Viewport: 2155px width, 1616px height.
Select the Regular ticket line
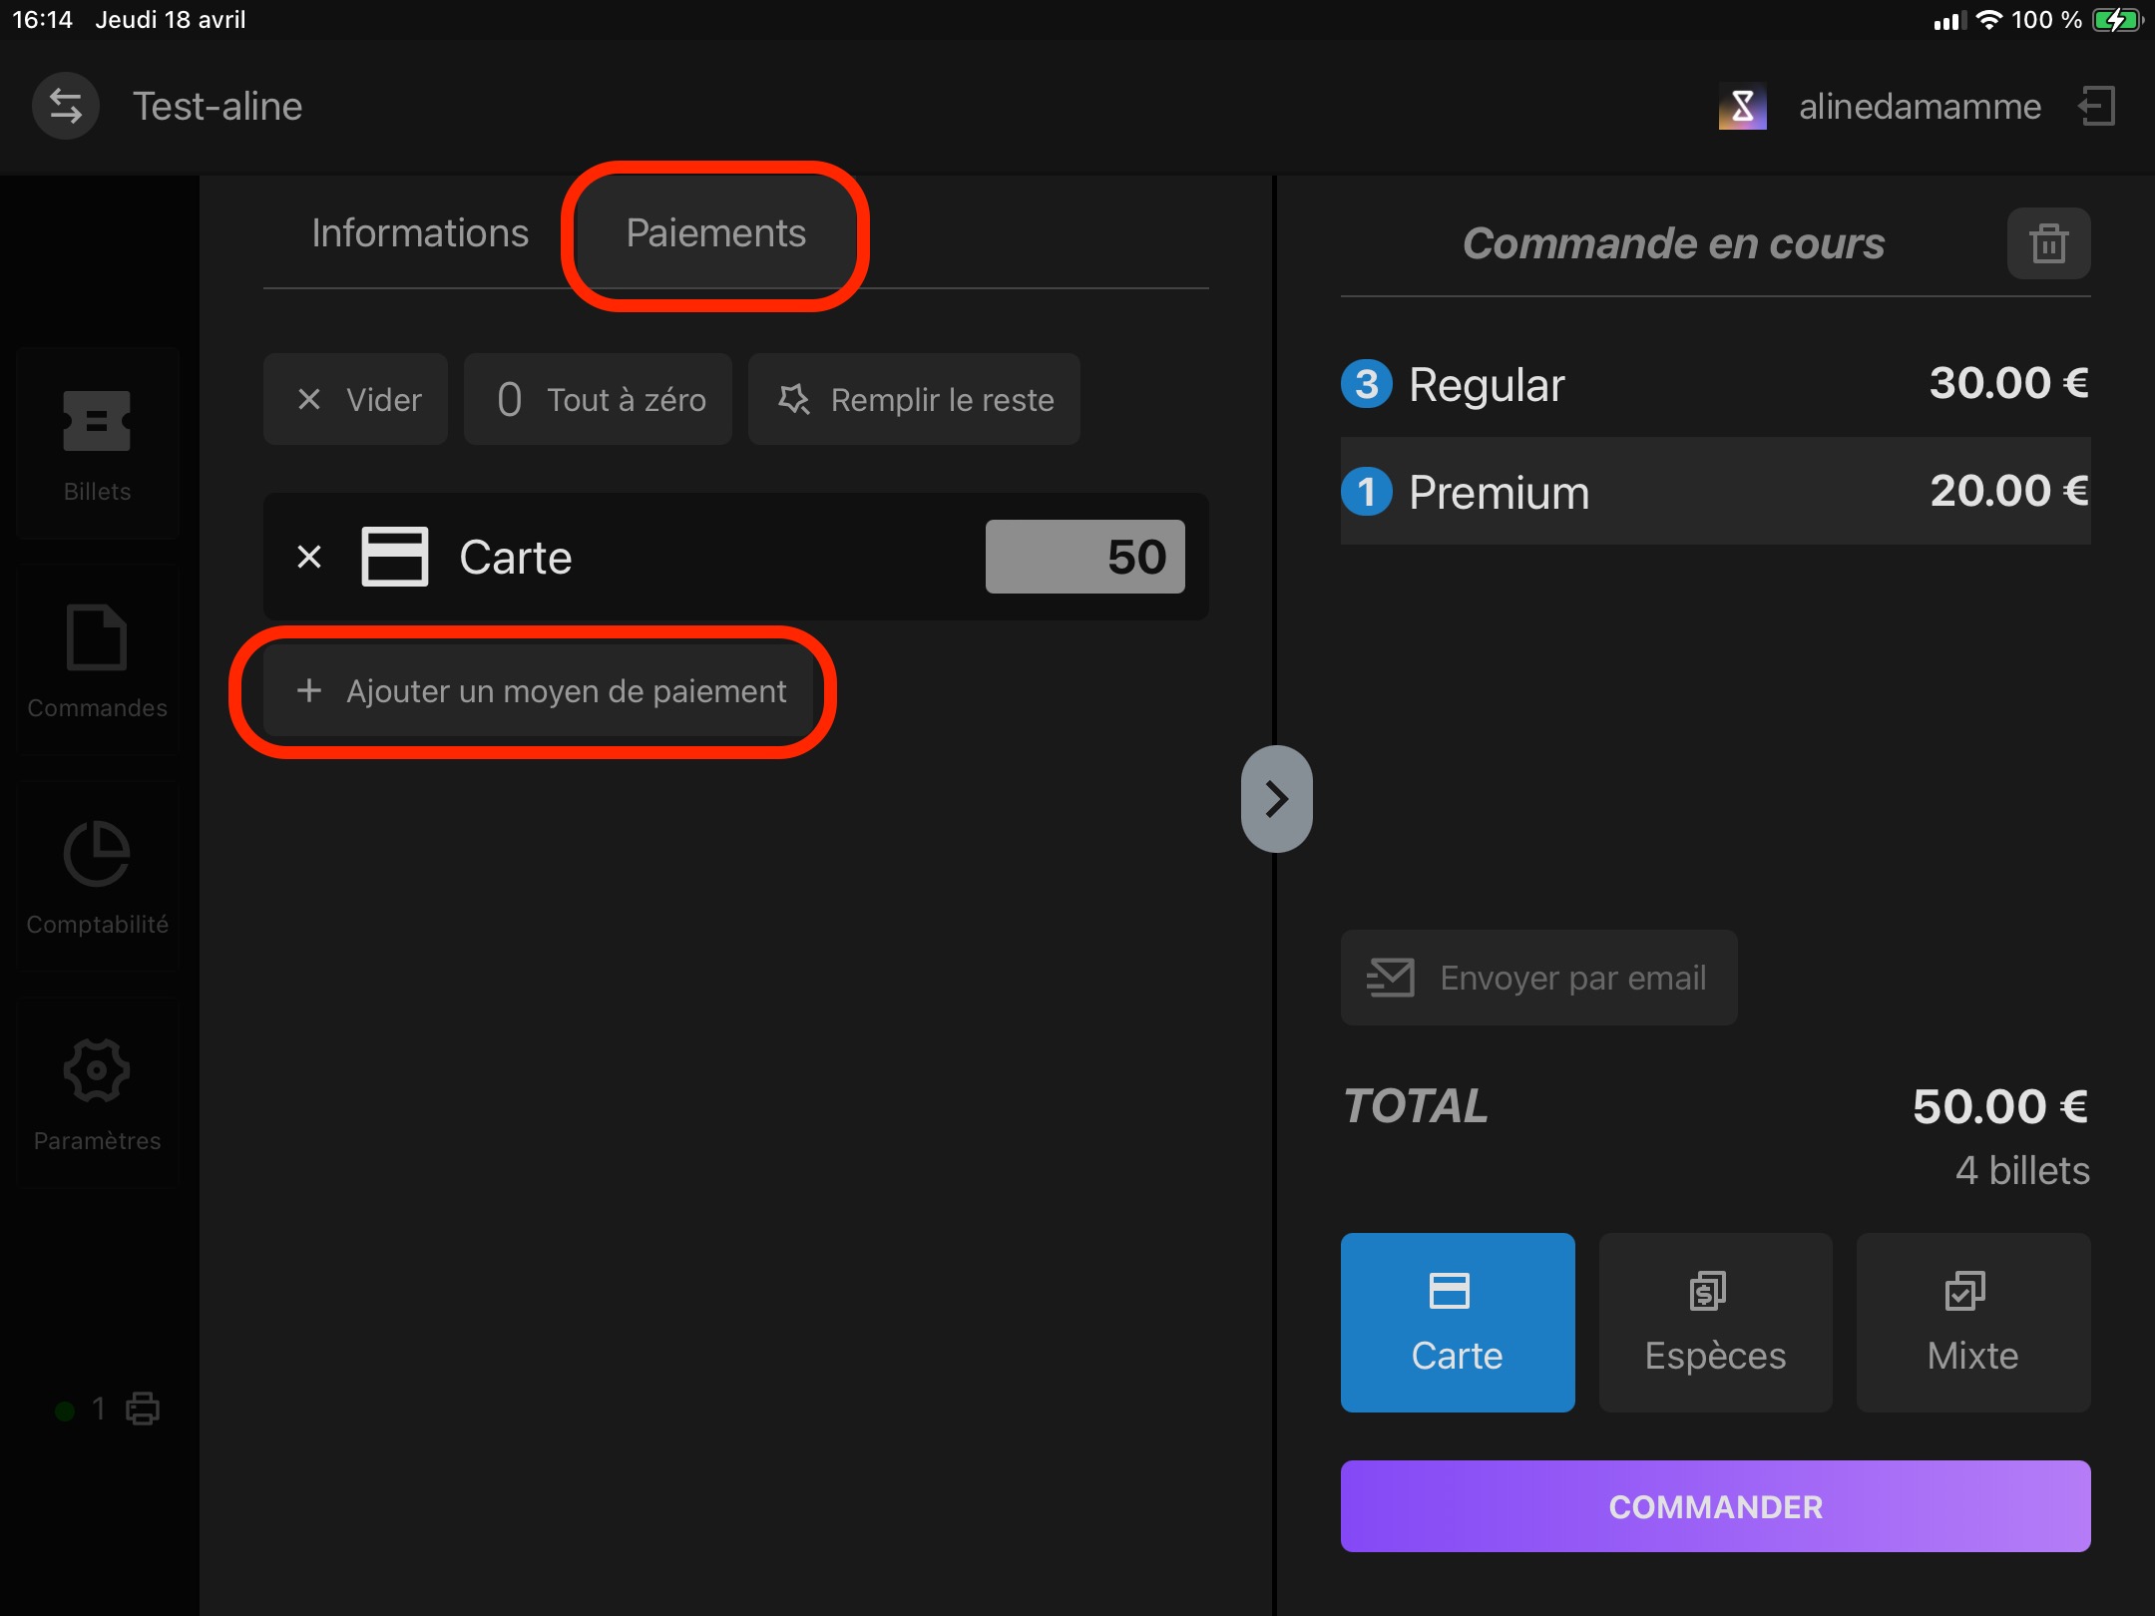[x=1715, y=384]
